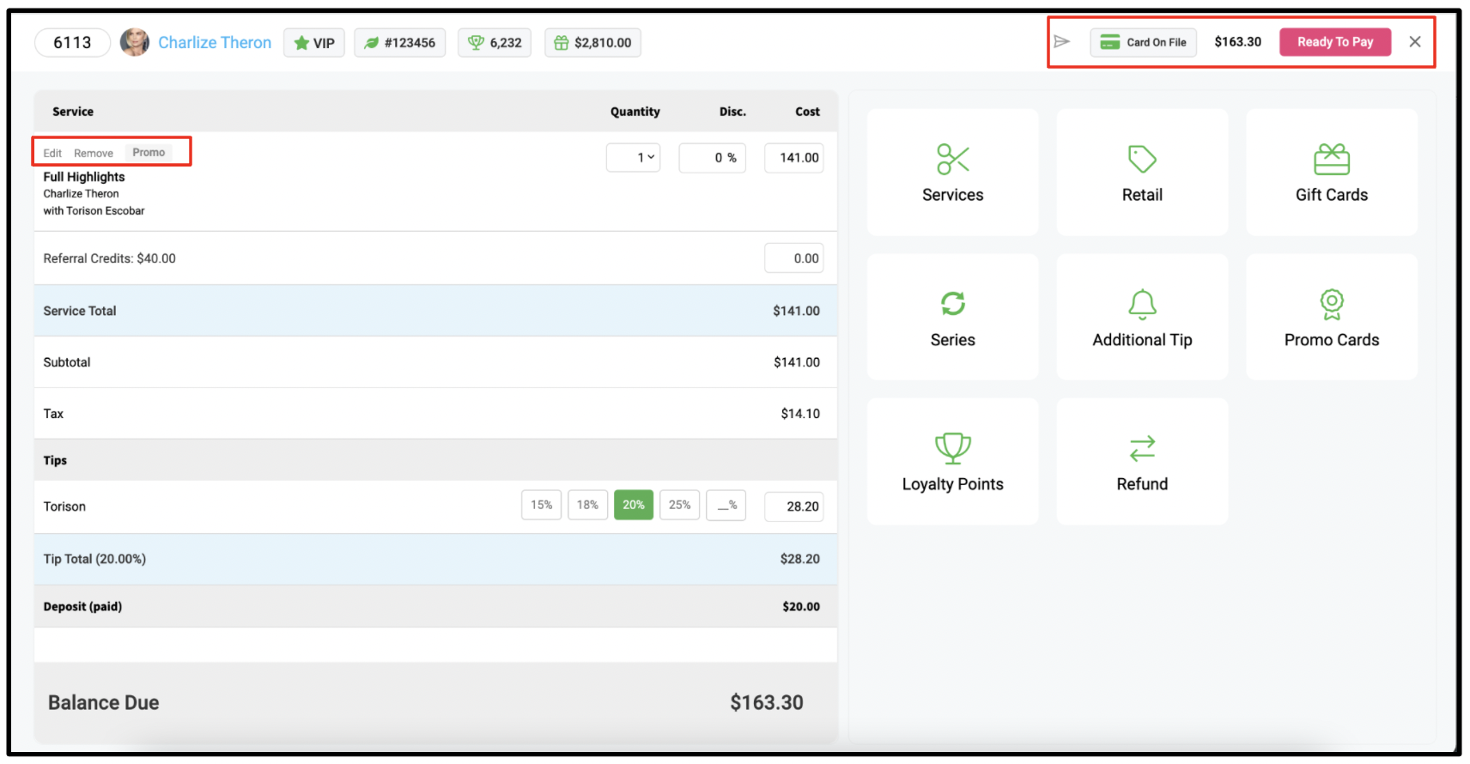The height and width of the screenshot is (764, 1470).
Task: Open the Services tile
Action: pos(952,172)
